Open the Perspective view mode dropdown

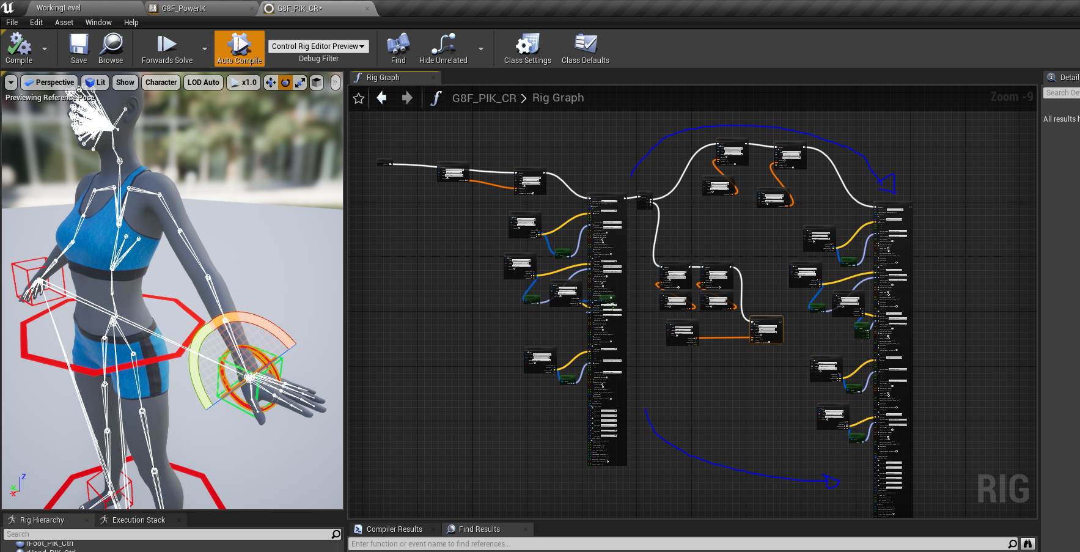click(x=50, y=83)
